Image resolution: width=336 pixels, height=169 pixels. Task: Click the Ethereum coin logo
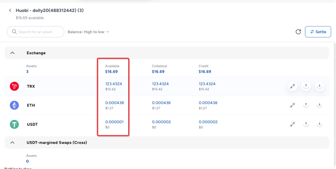point(14,105)
